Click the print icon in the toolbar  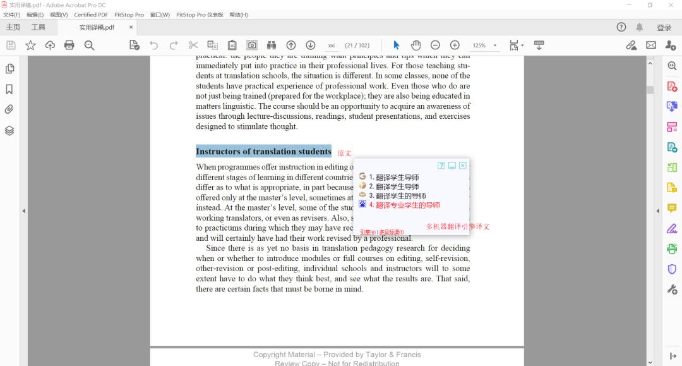click(x=69, y=45)
